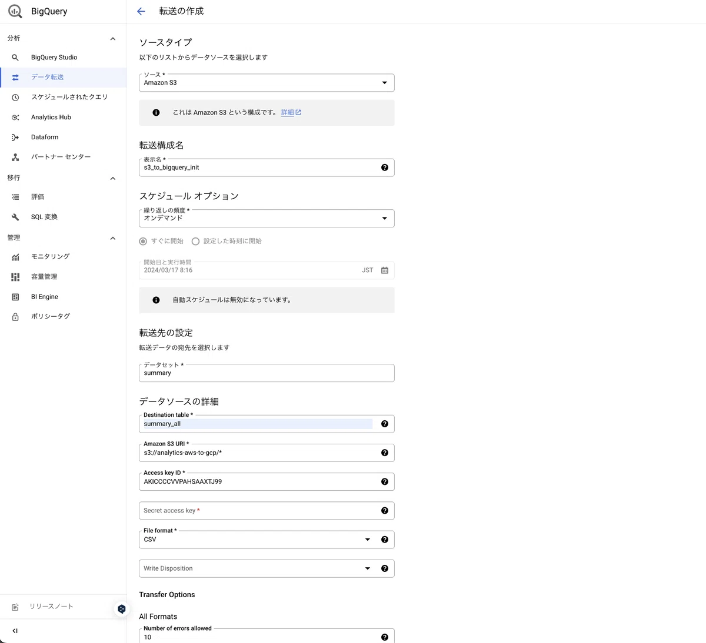Click the data transfer arrows icon
Image resolution: width=706 pixels, height=643 pixels.
point(15,77)
